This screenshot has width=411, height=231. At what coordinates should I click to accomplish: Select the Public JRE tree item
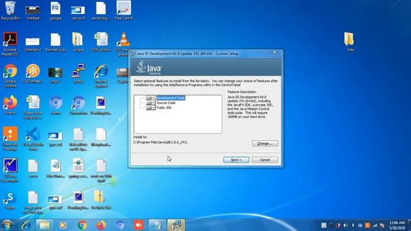click(164, 108)
